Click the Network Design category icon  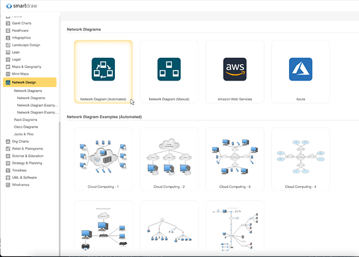pyautogui.click(x=8, y=82)
